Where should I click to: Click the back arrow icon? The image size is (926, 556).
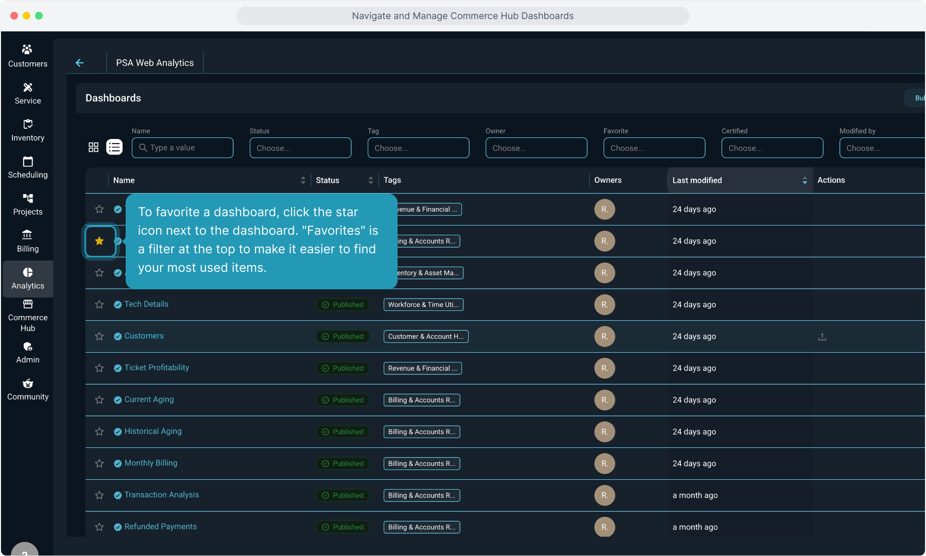80,63
